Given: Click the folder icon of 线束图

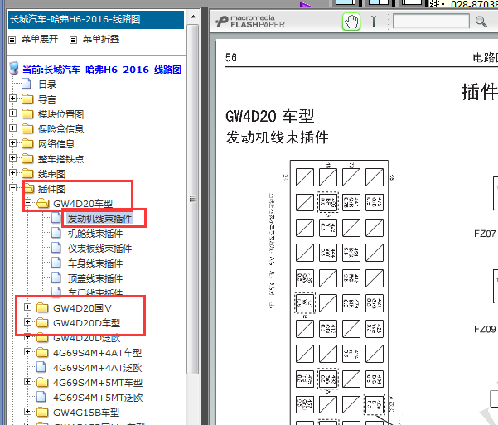Looking at the screenshot, I should click(x=27, y=173).
